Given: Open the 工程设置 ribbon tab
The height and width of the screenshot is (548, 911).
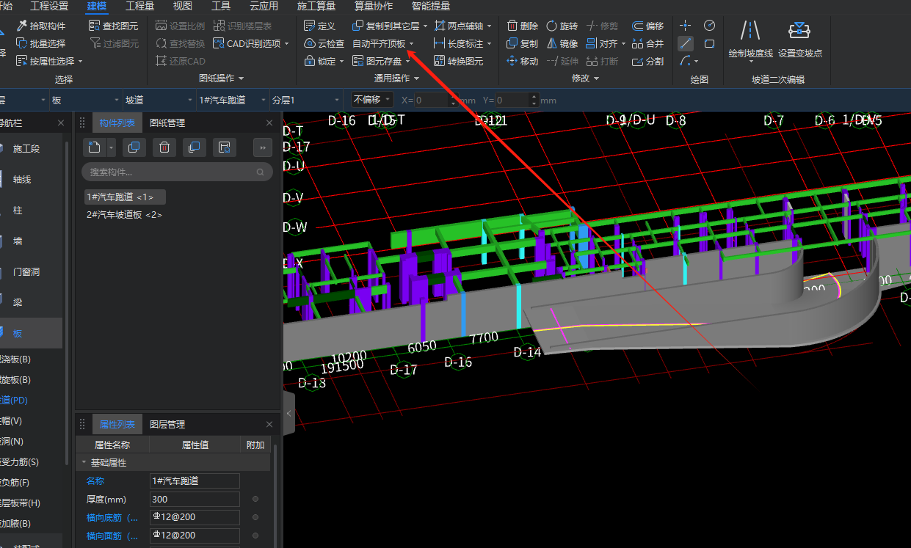Looking at the screenshot, I should tap(48, 6).
